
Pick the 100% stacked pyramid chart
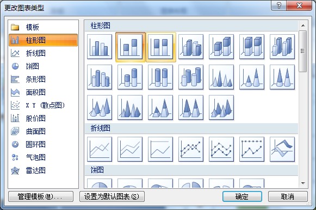191,107
